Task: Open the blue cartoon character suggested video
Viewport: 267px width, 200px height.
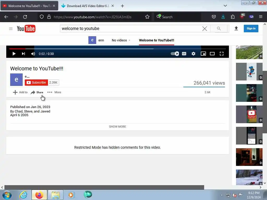Action: tap(249, 72)
